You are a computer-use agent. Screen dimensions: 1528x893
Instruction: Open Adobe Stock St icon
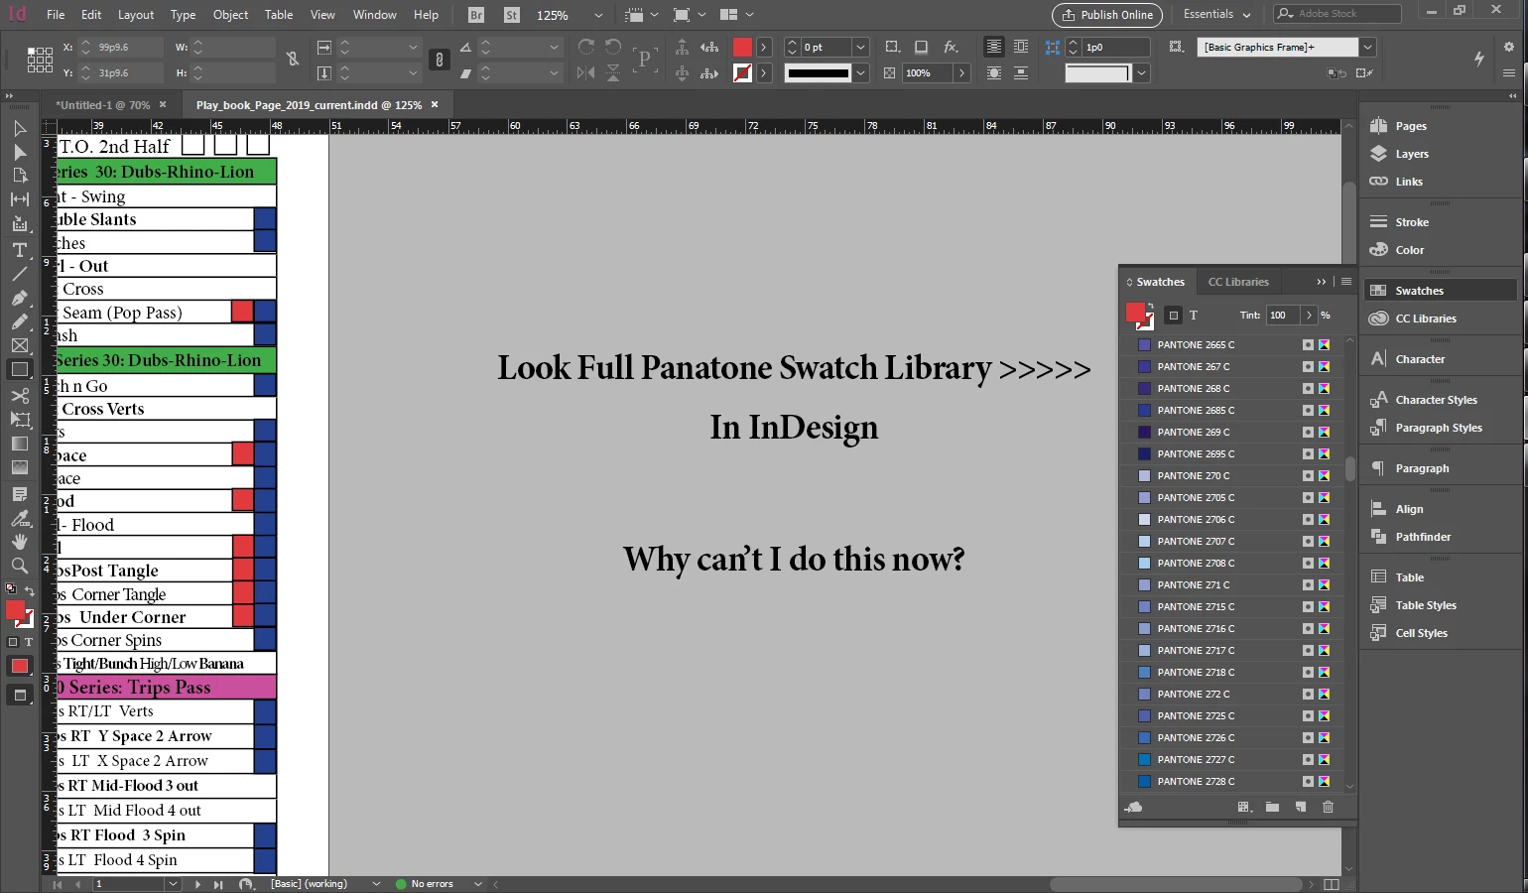(511, 15)
